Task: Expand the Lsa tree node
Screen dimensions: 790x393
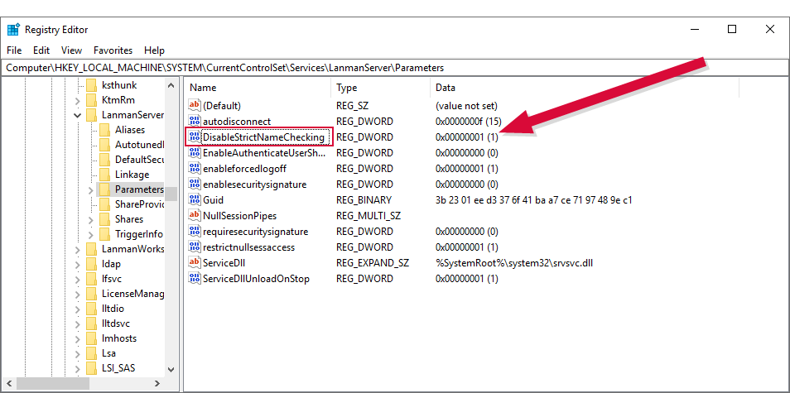Action: pyautogui.click(x=77, y=353)
